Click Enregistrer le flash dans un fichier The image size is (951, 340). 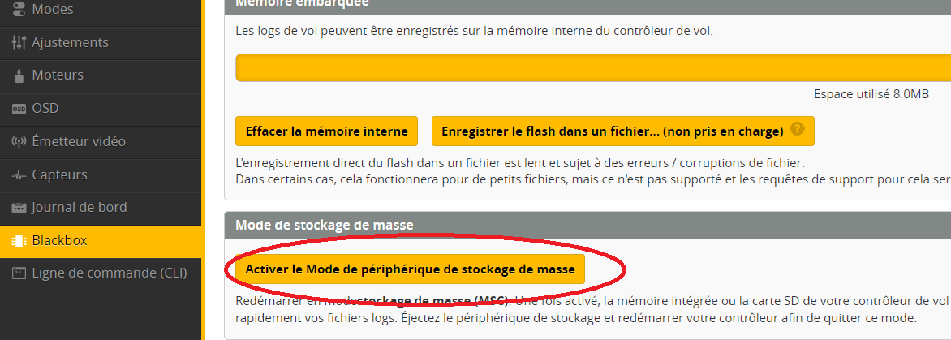[x=612, y=131]
